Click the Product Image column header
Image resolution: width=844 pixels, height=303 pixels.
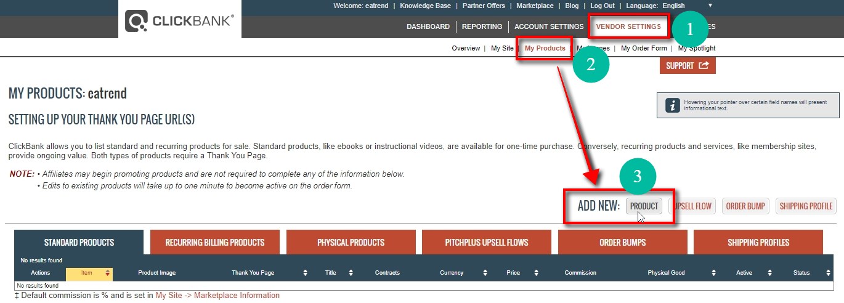click(157, 273)
